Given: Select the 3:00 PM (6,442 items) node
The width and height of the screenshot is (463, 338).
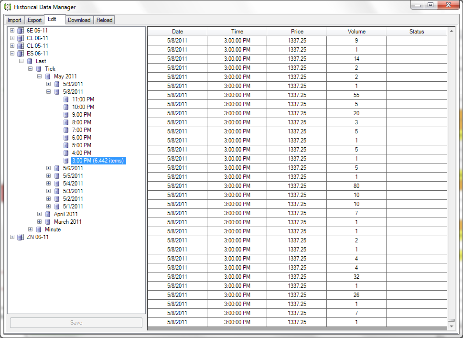Looking at the screenshot, I should (98, 161).
